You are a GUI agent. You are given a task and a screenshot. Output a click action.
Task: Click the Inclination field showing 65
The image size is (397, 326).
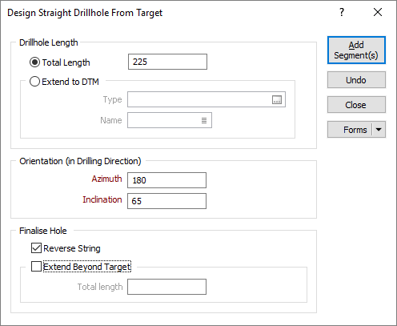click(166, 201)
